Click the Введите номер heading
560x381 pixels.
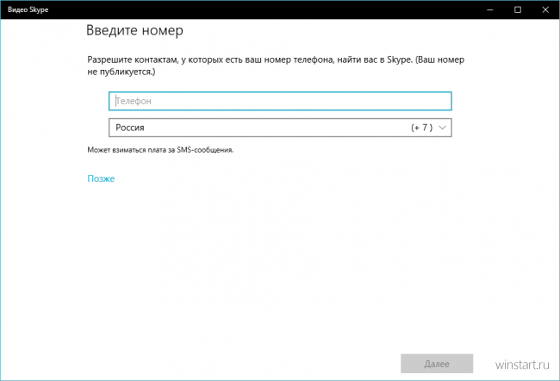pos(134,30)
